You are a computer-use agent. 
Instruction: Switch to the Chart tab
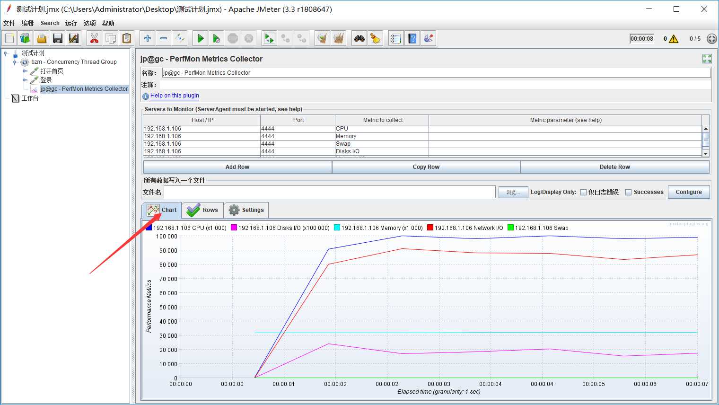coord(161,210)
